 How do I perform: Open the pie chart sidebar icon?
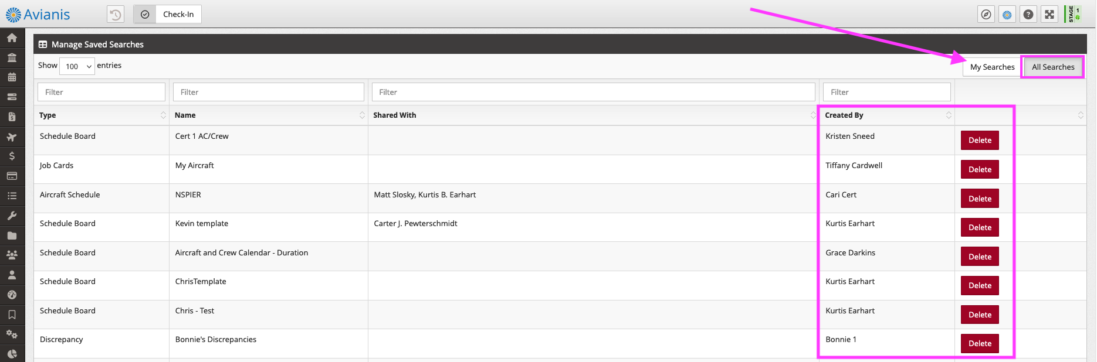coord(12,354)
